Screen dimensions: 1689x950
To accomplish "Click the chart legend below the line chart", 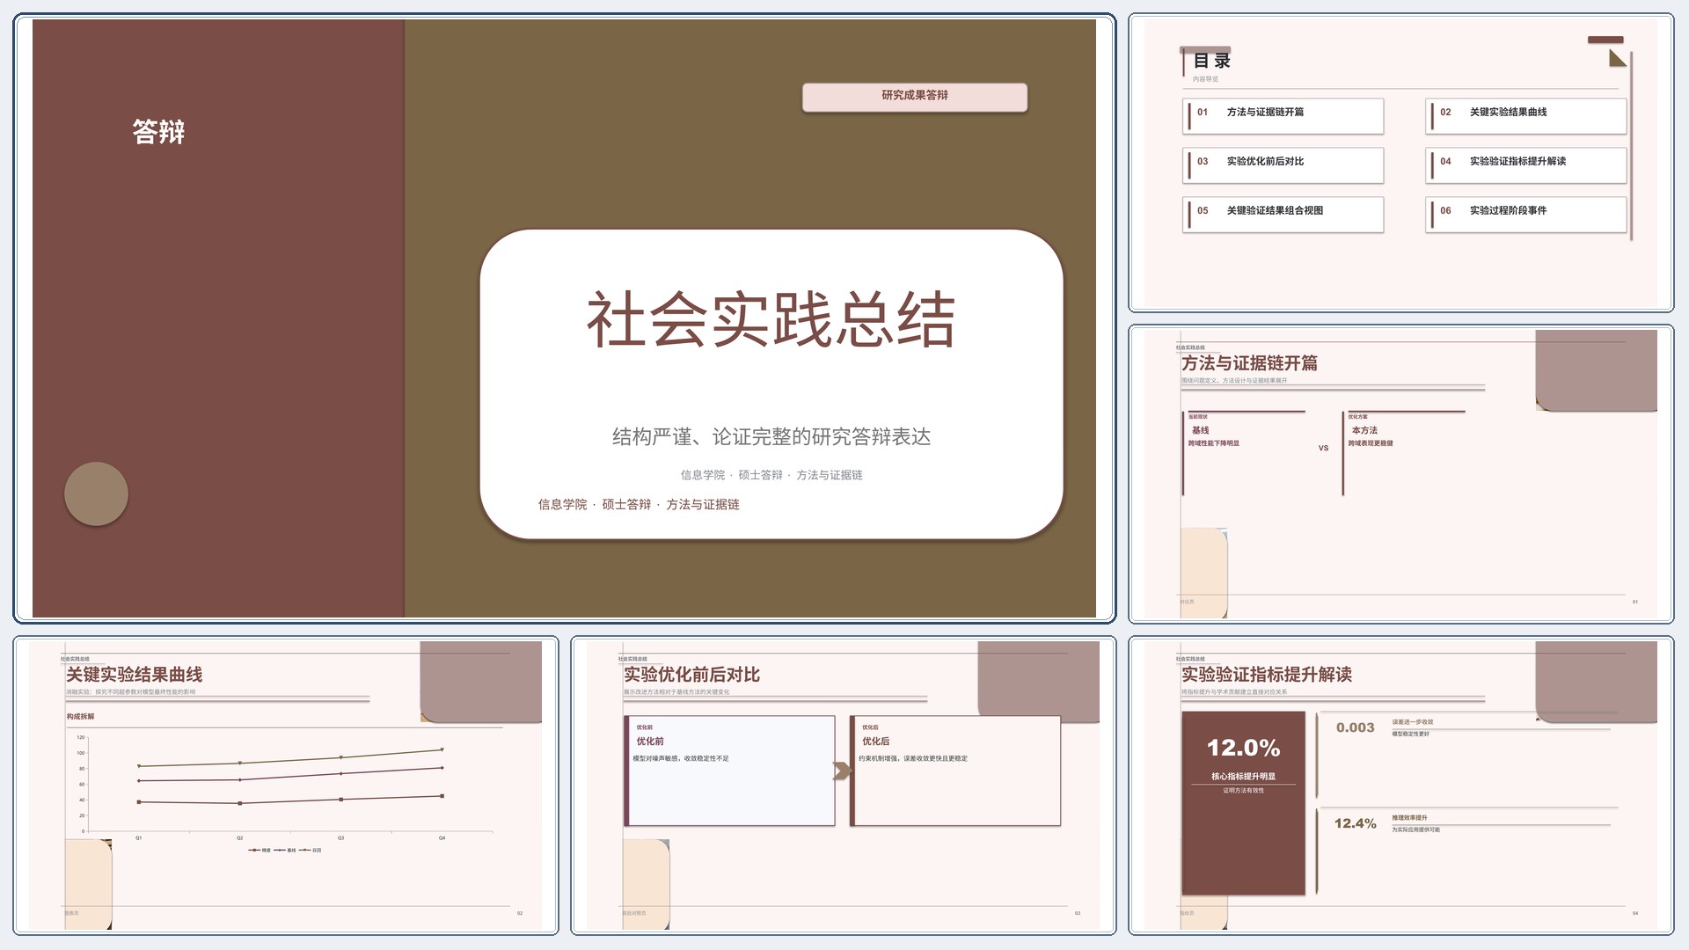I will pos(285,851).
